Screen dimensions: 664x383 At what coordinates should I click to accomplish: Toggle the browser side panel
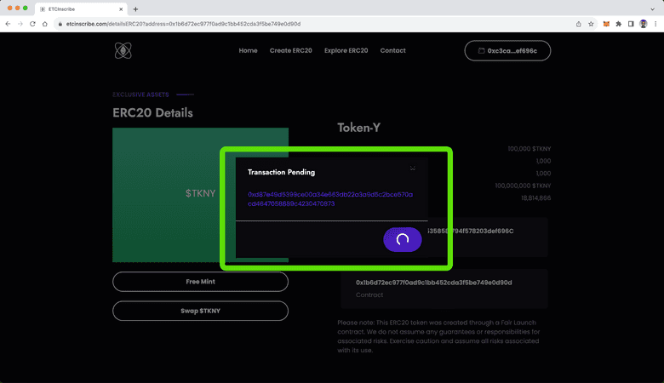coord(631,24)
